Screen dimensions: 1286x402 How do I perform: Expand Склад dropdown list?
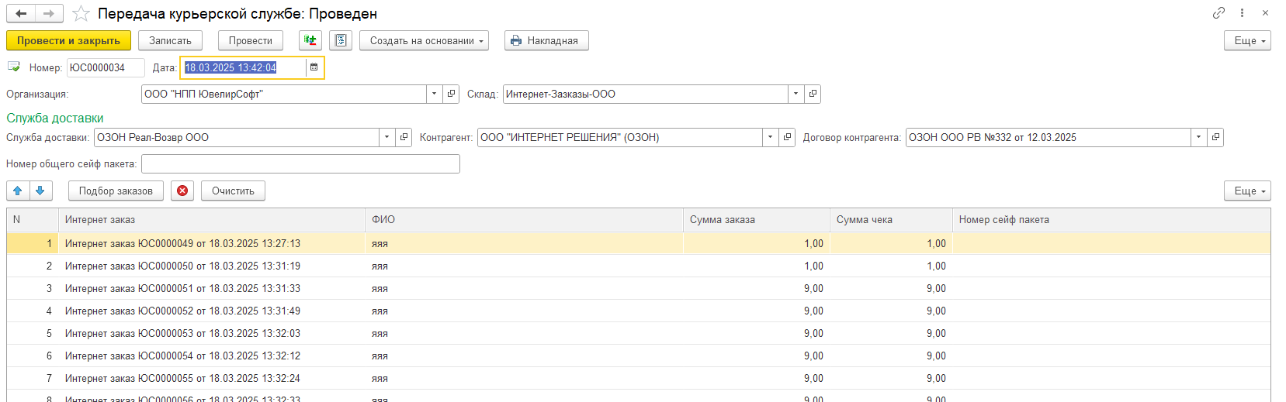tap(796, 94)
